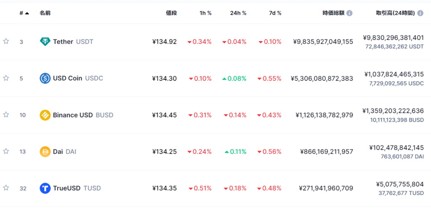Click info icon next to 時価総額

click(x=349, y=13)
